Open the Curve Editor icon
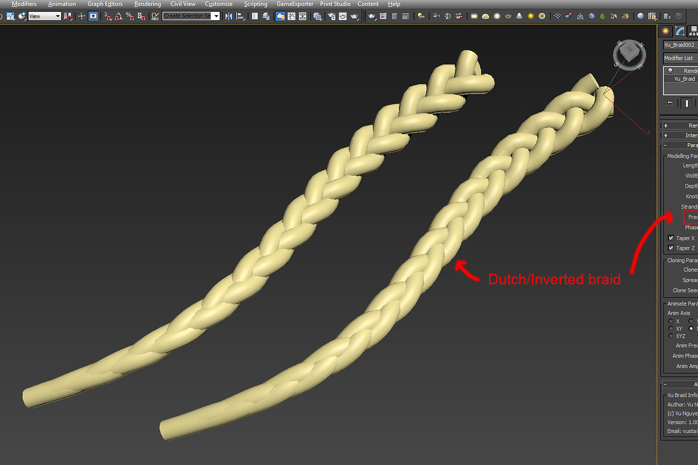 (x=291, y=16)
